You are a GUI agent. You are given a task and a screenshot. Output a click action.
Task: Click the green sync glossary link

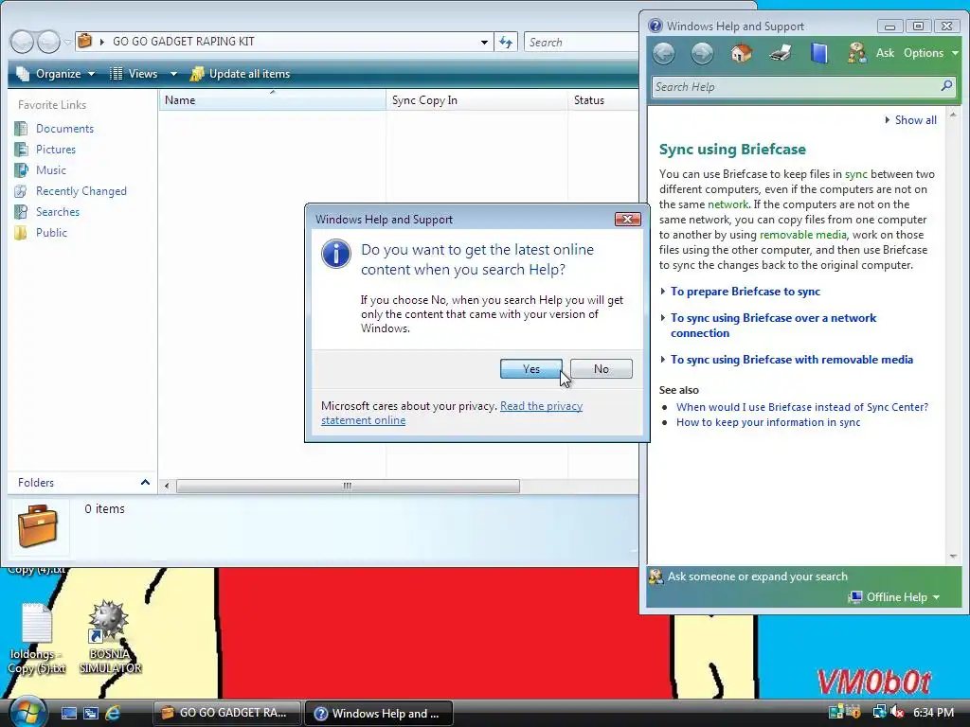pos(856,174)
